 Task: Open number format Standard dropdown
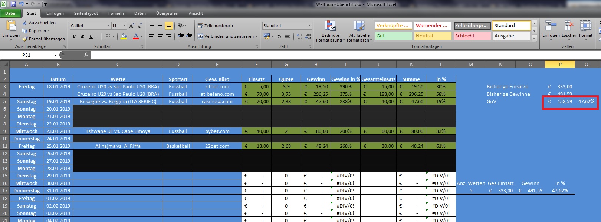tap(309, 26)
